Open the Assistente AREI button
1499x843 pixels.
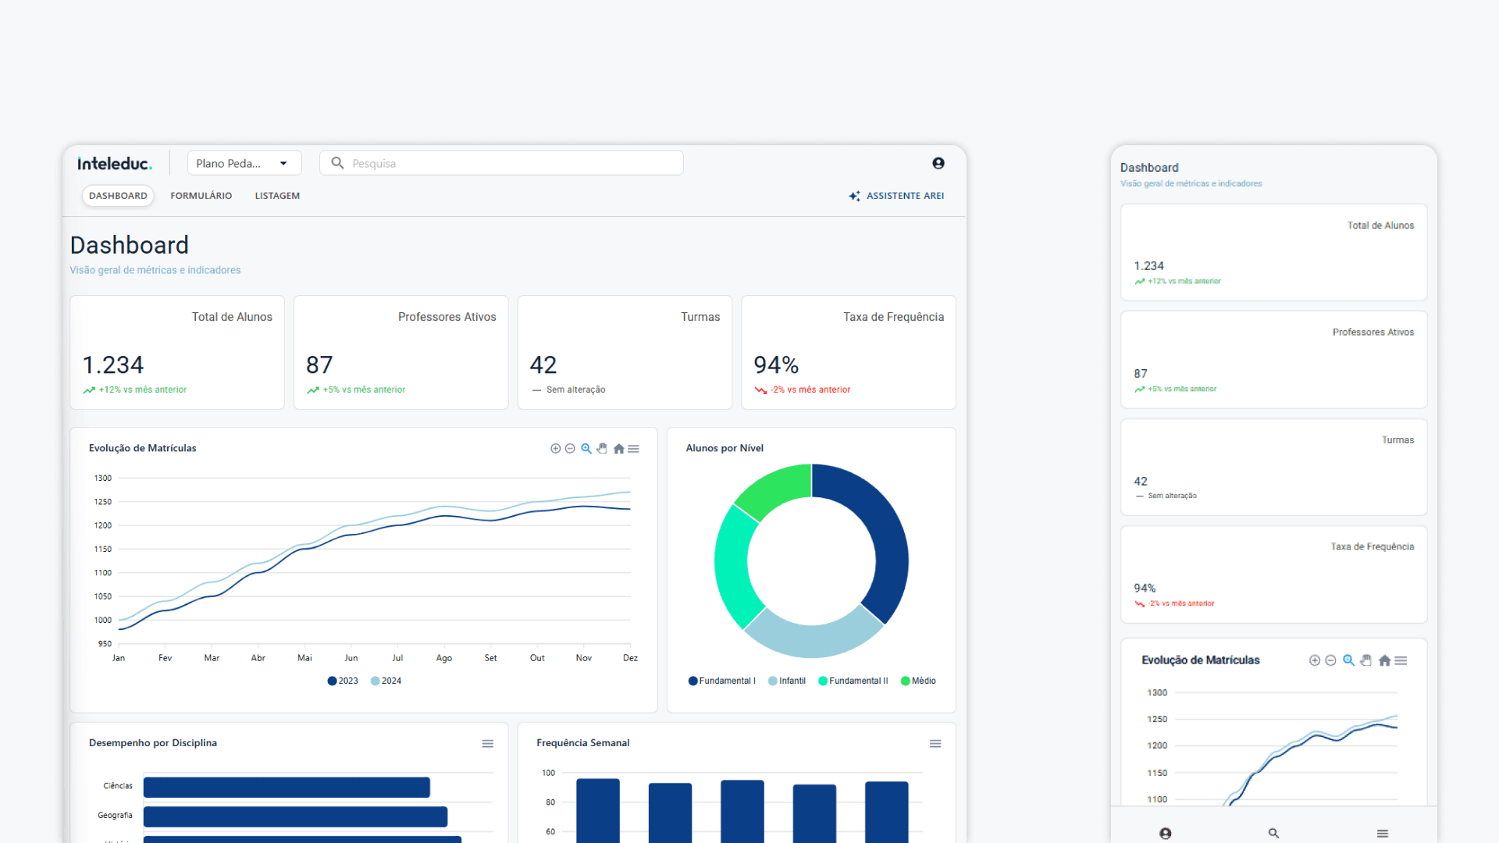point(896,196)
